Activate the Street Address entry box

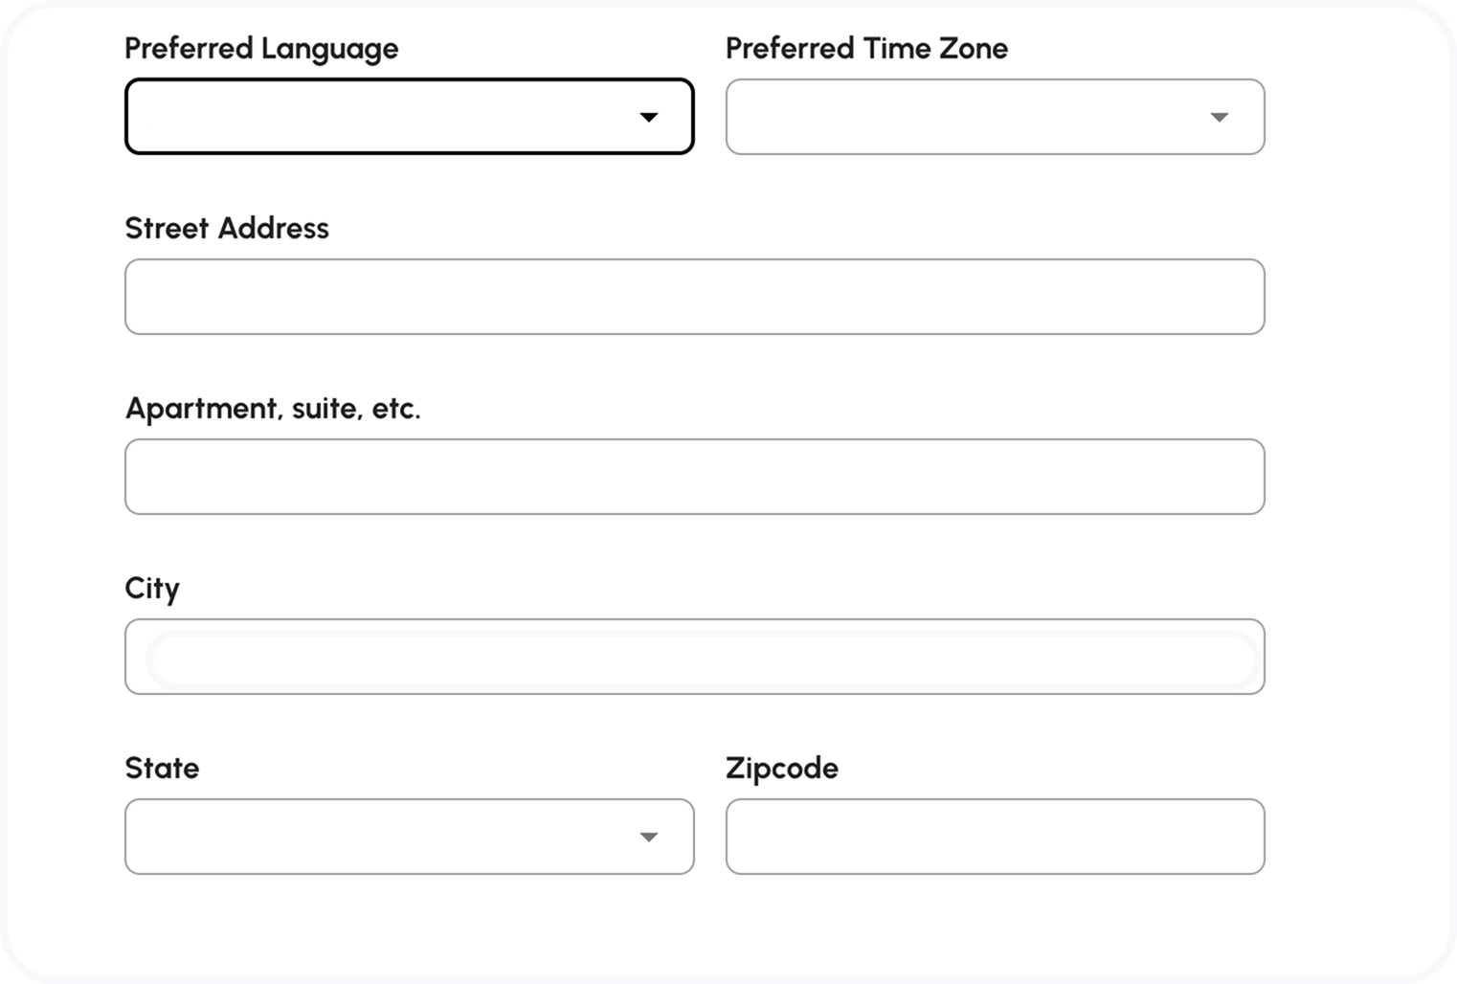point(694,297)
